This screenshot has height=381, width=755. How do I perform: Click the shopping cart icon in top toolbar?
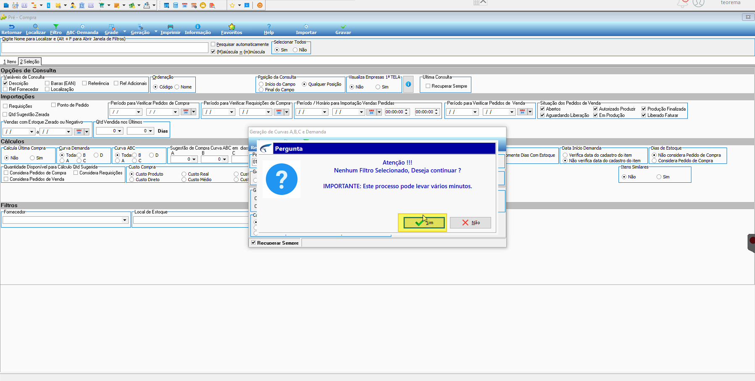(x=102, y=5)
